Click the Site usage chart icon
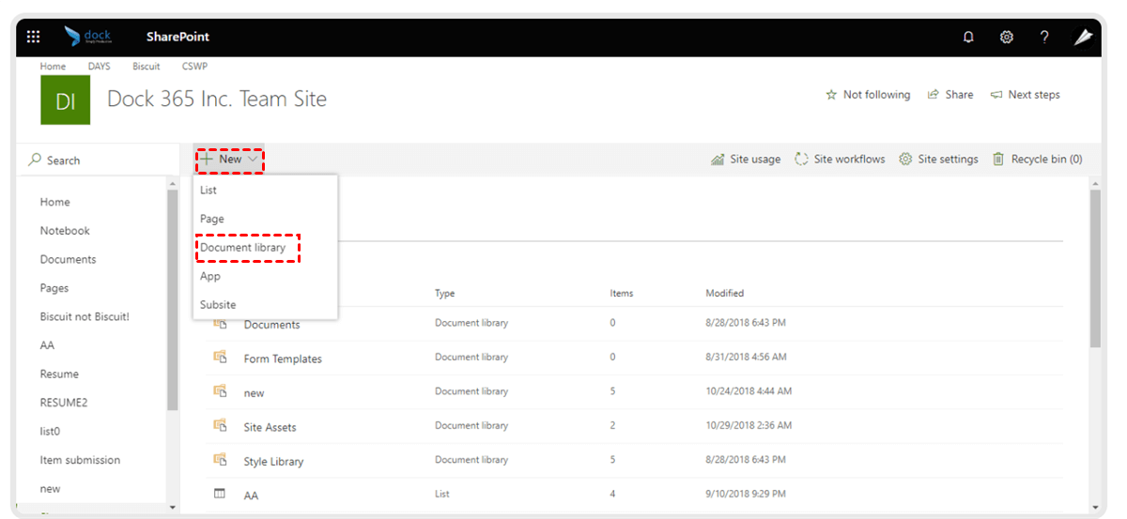 (718, 160)
